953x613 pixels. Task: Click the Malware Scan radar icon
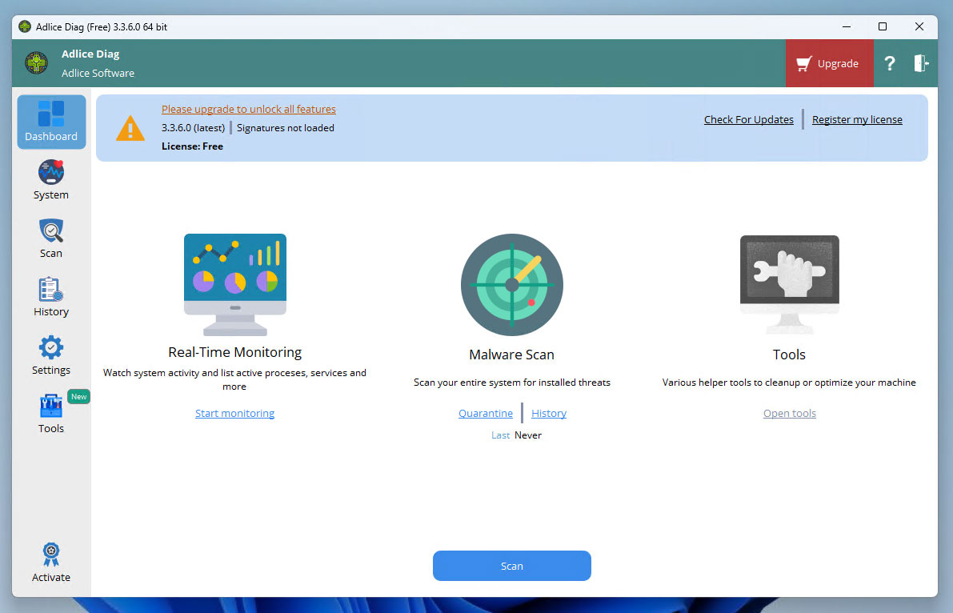point(512,285)
